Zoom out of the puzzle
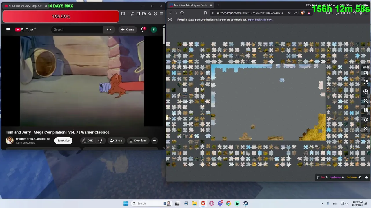 [x=366, y=101]
